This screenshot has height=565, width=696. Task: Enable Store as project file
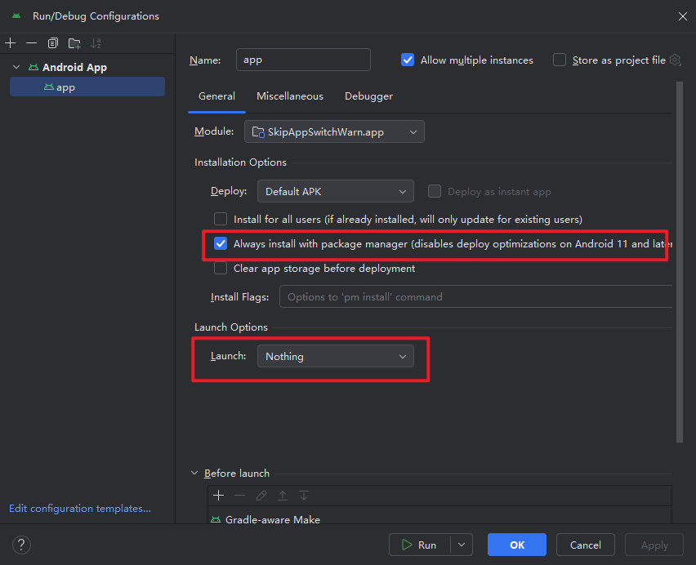560,60
